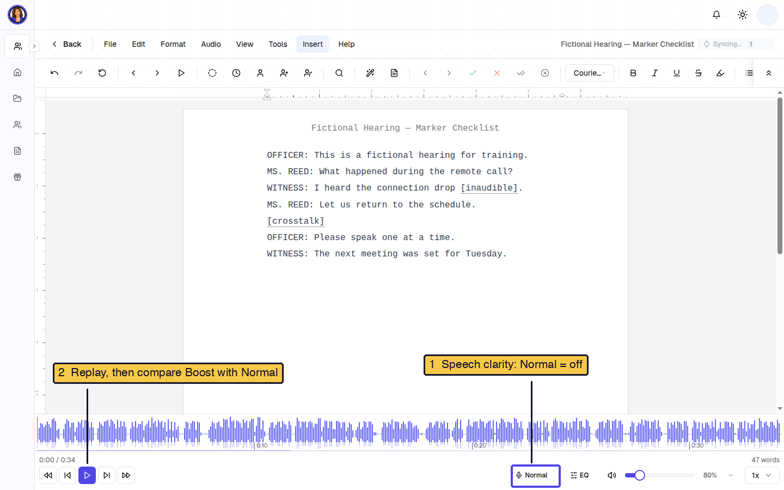
Task: Click the person-check verify speaker icon
Action: 308,73
